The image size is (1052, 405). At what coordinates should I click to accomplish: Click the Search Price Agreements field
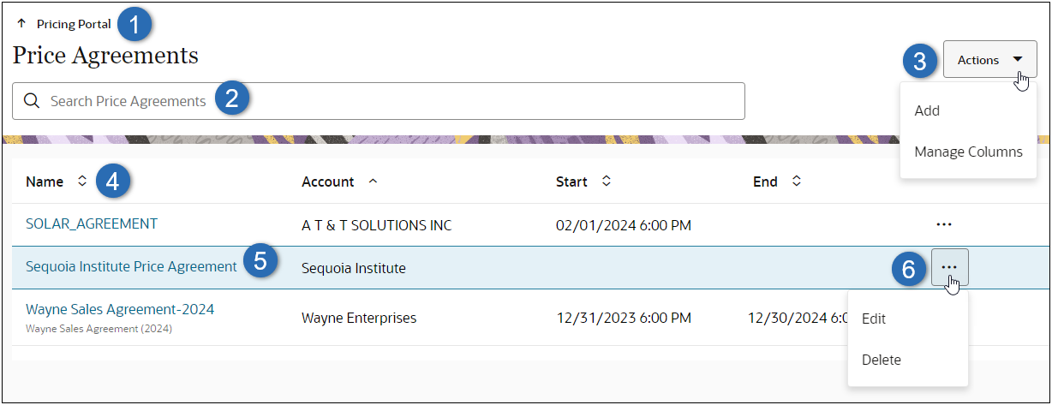(x=378, y=101)
